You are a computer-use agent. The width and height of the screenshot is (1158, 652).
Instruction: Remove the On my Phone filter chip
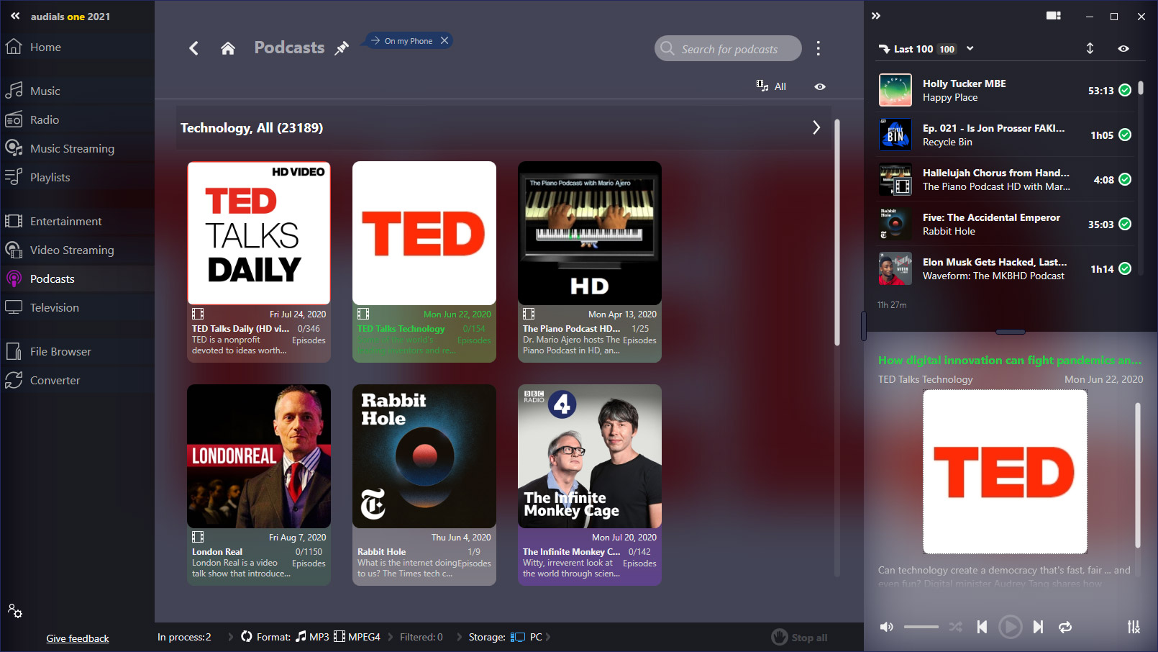pyautogui.click(x=444, y=40)
